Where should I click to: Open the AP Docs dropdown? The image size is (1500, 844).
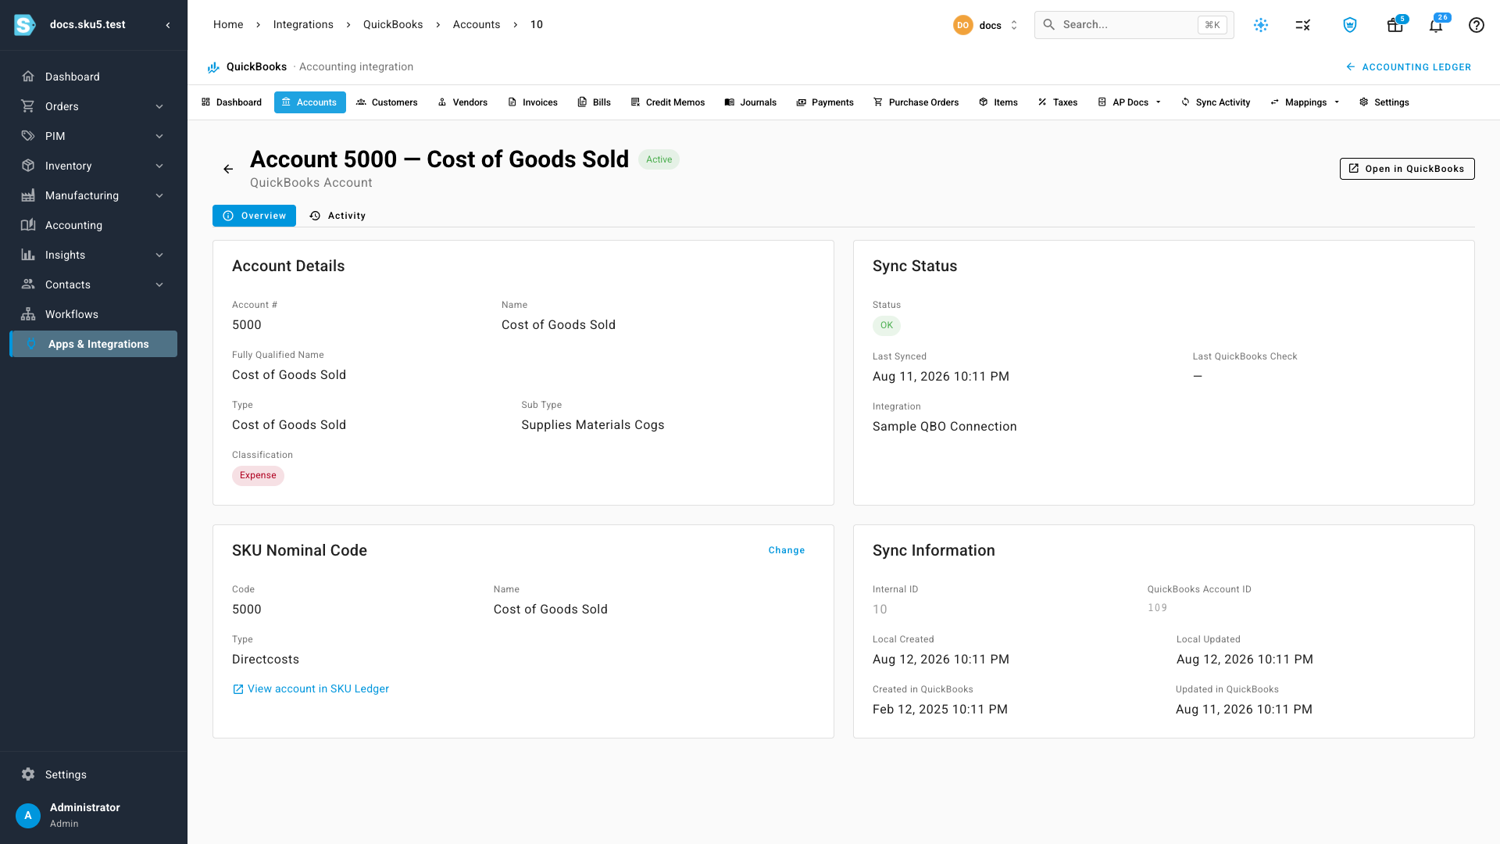tap(1130, 102)
